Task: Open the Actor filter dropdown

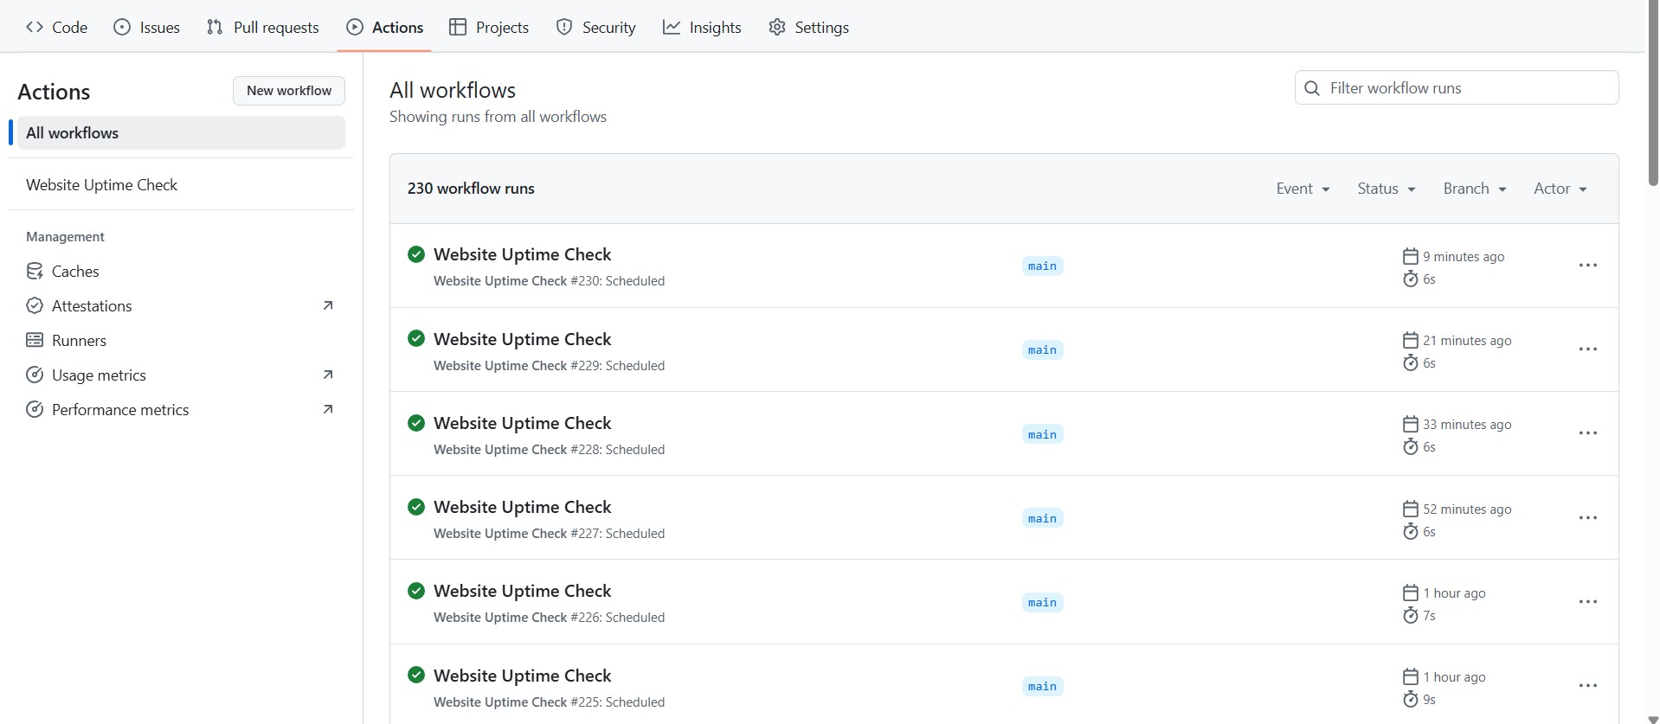Action: tap(1560, 189)
